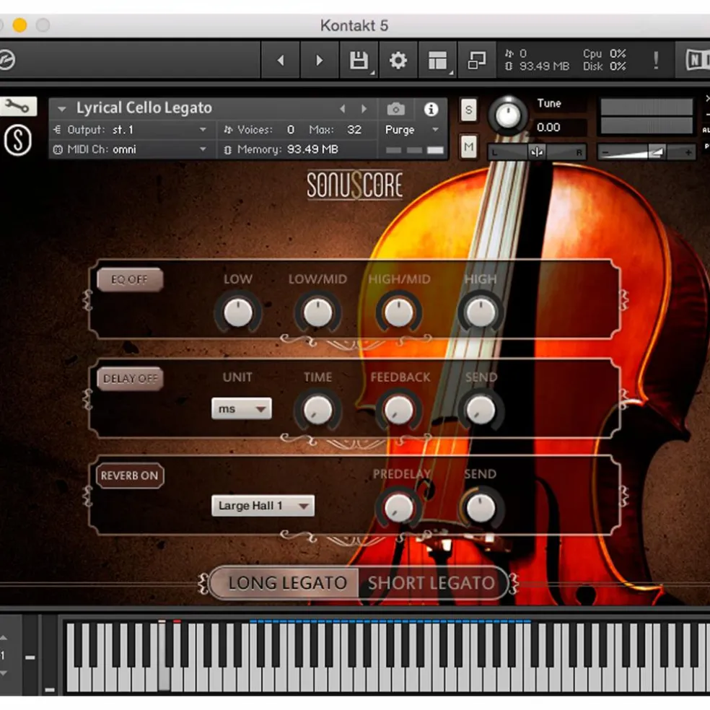Solo the instrument with the S button
Screen dimensions: 710x710
click(x=468, y=110)
